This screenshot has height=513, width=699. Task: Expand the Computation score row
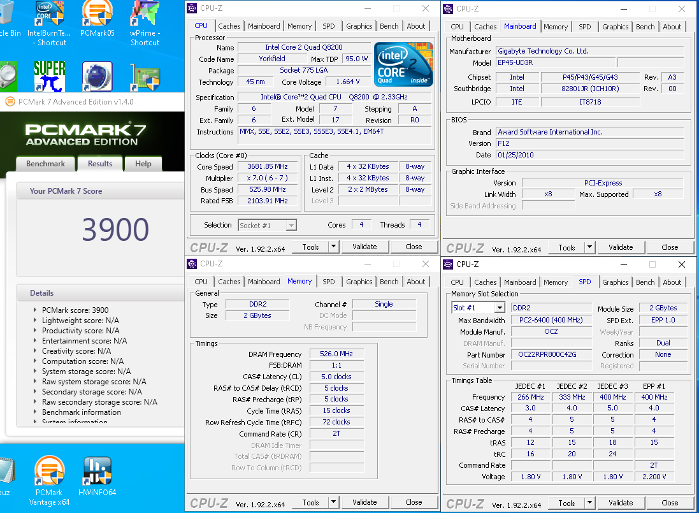35,361
